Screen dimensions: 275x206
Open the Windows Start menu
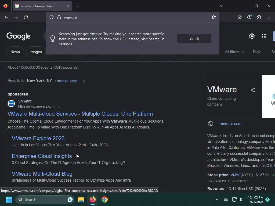pos(9,200)
